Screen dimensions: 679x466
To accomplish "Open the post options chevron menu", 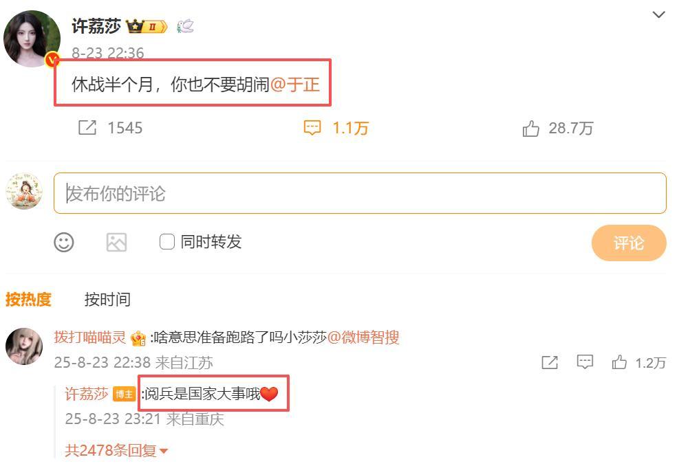I will [658, 14].
